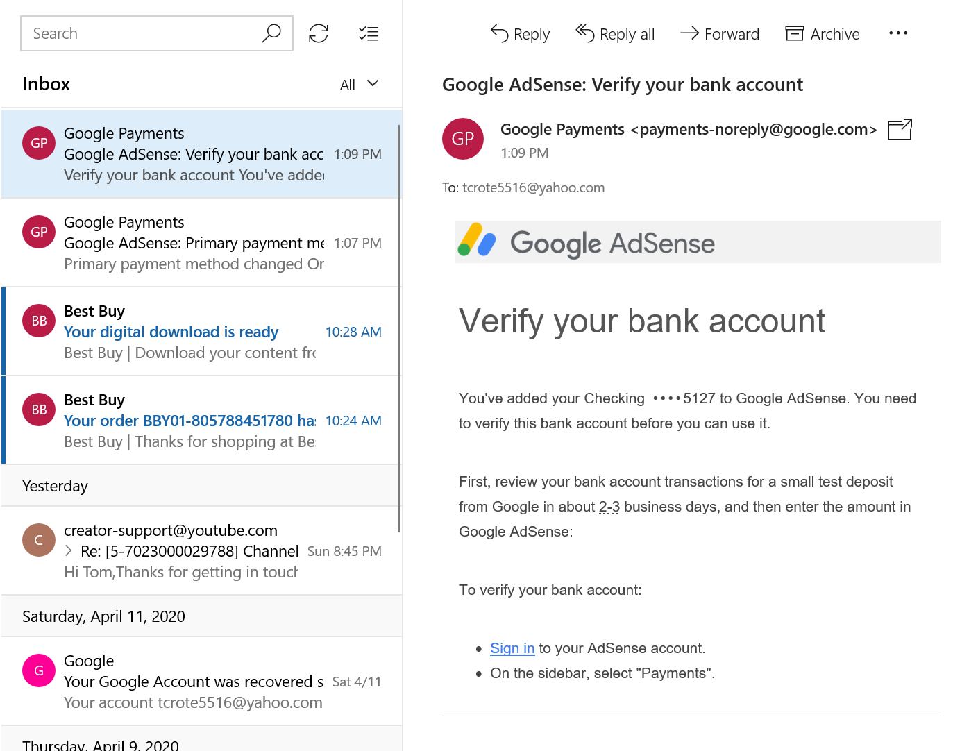This screenshot has width=978, height=751.
Task: Click the 10:28 AM timestamp in list
Action: click(353, 332)
